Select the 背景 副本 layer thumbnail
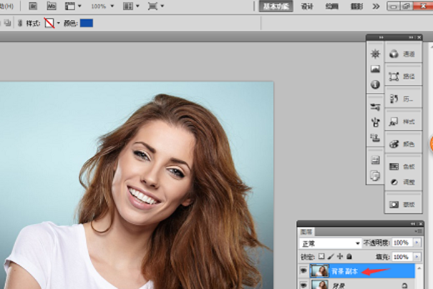Screen dimensions: 433x289 [320, 271]
